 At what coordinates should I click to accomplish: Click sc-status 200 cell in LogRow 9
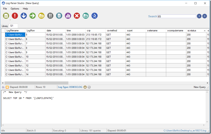tap(196, 52)
